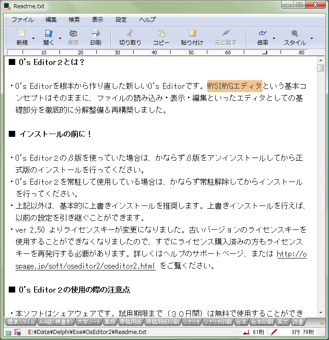This screenshot has height=340, width=329.
Task: Click the file path E:¥Data¥Delphi¥Exe¥OsEditor2¥Readme.txt
Action: 87,332
